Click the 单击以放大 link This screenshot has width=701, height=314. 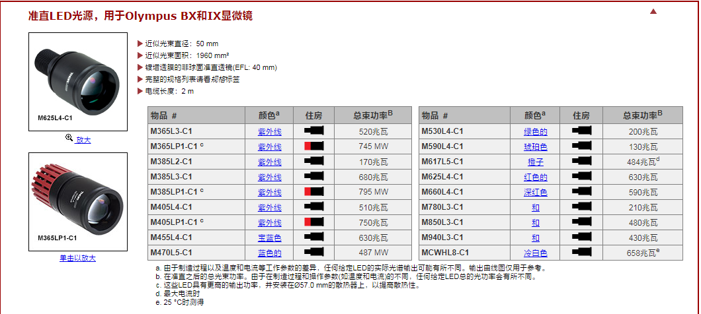77,258
